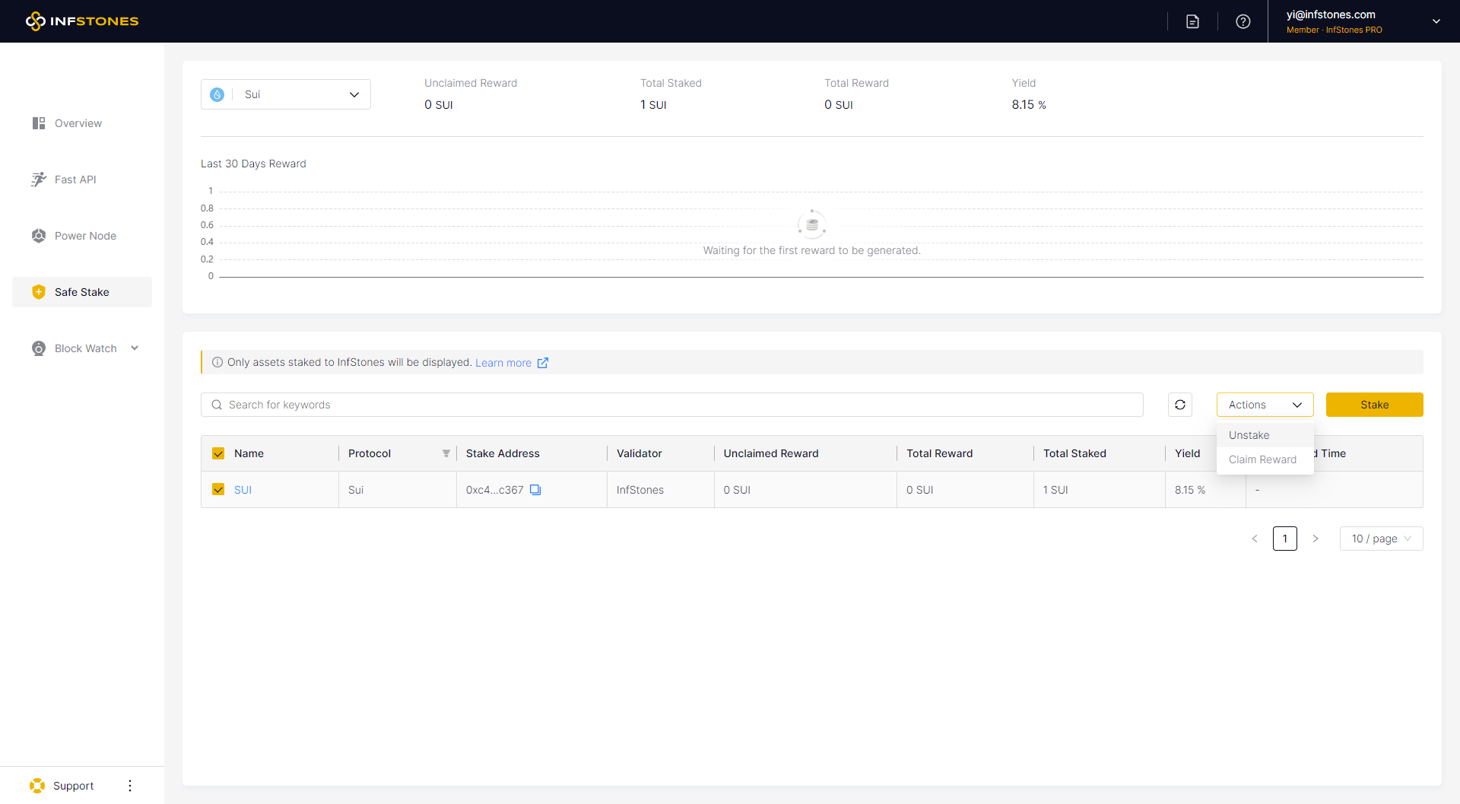This screenshot has width=1460, height=804.
Task: Refresh the staking list
Action: [1180, 405]
